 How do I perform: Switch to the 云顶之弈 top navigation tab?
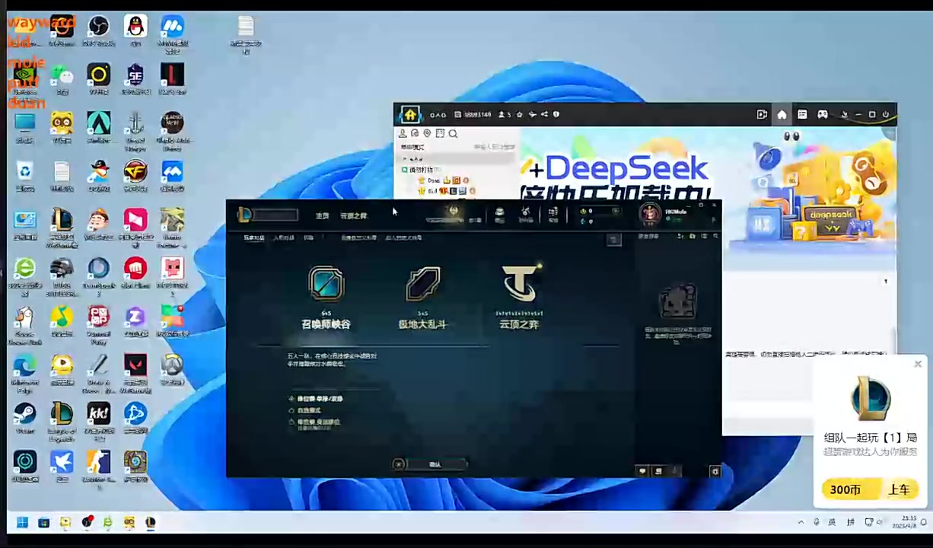pos(353,216)
